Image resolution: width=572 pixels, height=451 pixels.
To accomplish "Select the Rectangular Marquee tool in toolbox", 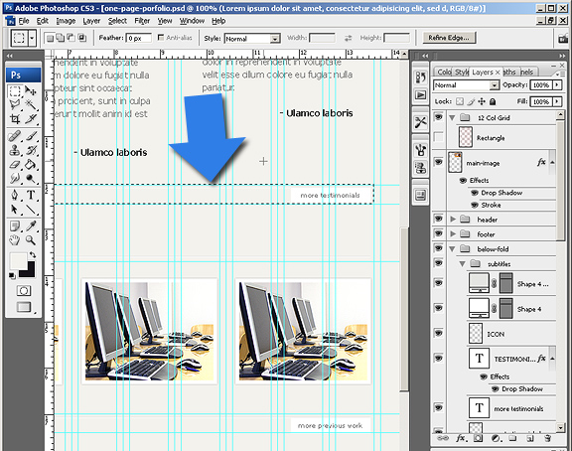I will click(15, 90).
